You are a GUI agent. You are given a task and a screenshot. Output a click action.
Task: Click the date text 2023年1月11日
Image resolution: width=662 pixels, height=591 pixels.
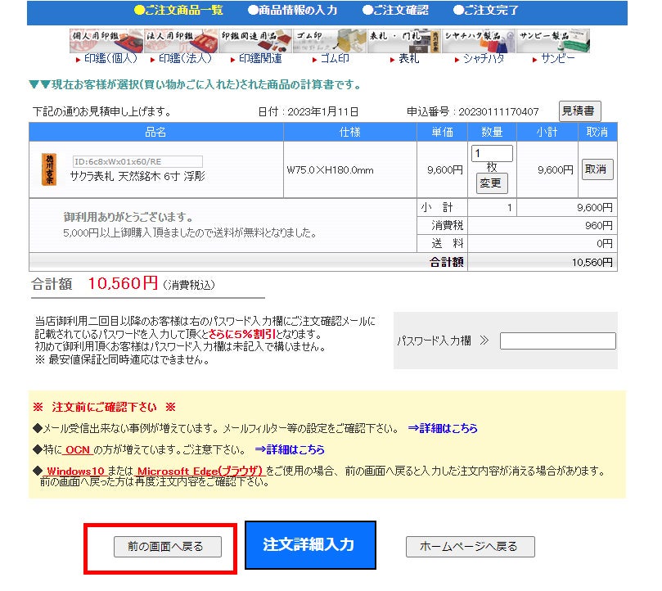[323, 112]
